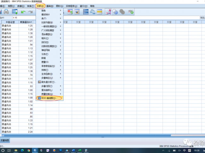This screenshot has width=205, height=153.
Task: Expand the 表(T) submenu
Action: pos(50,18)
